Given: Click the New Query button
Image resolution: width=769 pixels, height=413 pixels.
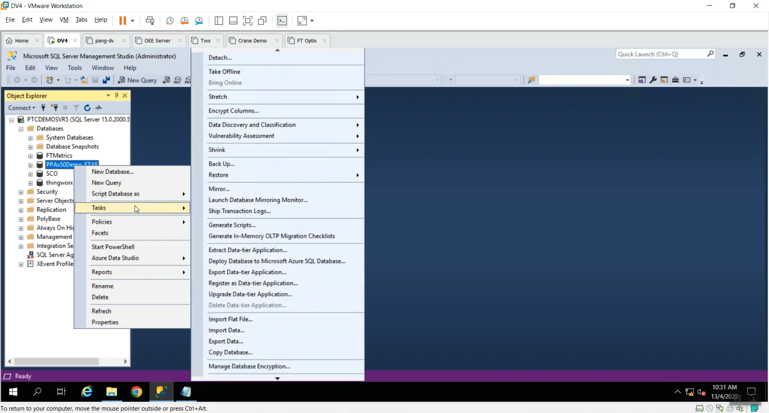Looking at the screenshot, I should tap(137, 80).
